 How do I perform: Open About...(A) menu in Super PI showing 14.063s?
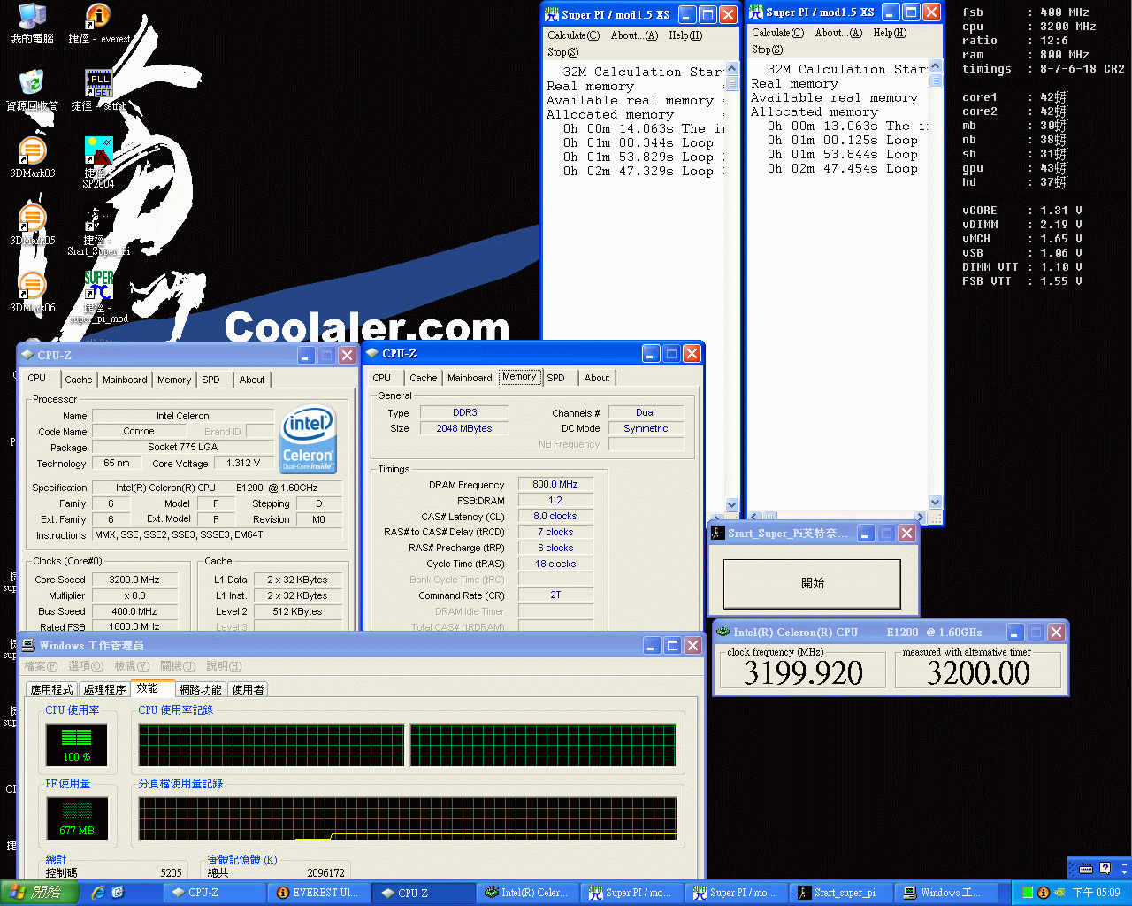(634, 35)
